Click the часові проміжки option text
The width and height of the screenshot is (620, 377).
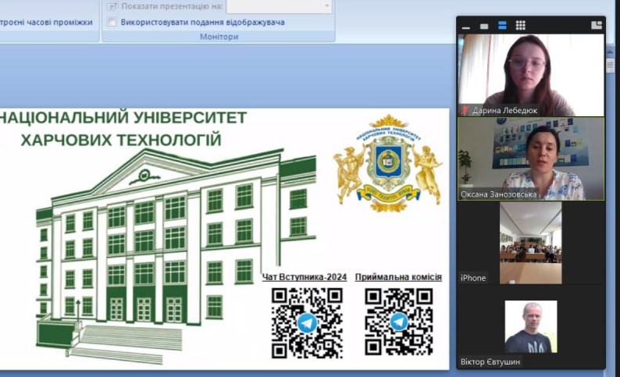(46, 22)
